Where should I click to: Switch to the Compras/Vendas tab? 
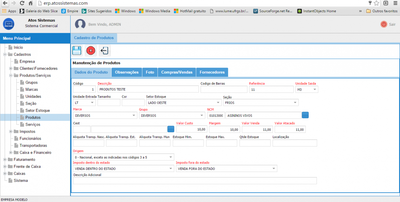click(x=177, y=72)
